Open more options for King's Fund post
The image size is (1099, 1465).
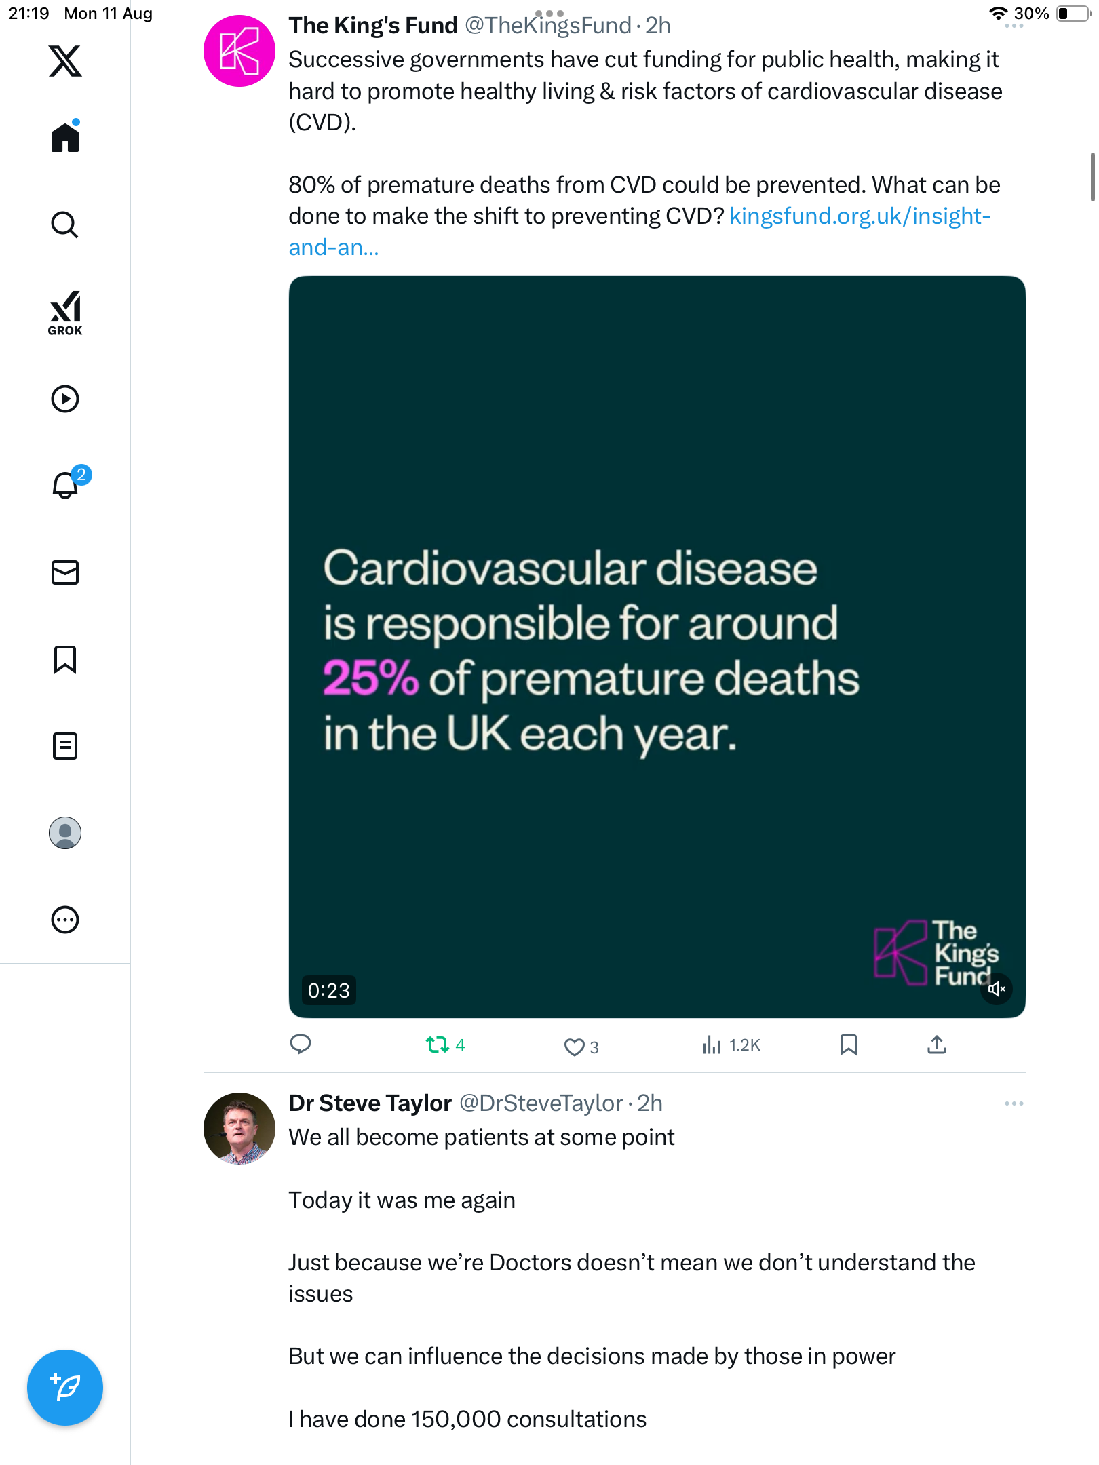[1014, 26]
